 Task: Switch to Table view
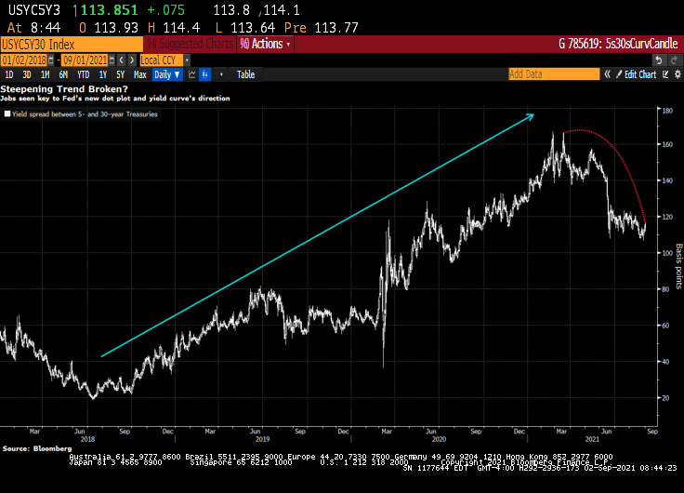click(x=245, y=74)
